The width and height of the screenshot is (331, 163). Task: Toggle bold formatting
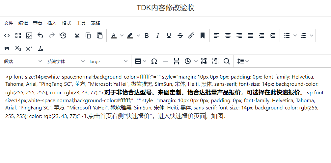click(147, 35)
